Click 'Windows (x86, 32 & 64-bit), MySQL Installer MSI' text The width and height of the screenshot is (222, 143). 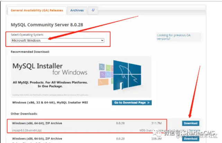tap(50, 103)
